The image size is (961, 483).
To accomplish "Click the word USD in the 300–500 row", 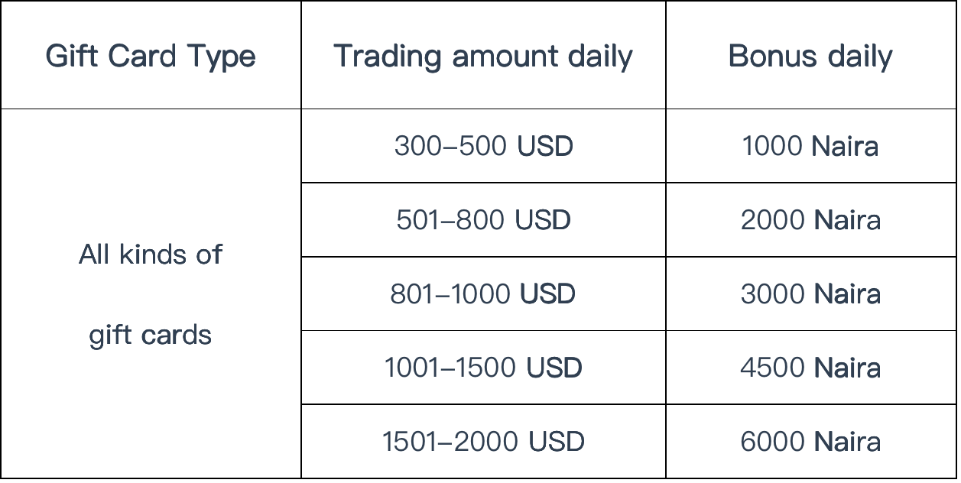I will click(545, 146).
